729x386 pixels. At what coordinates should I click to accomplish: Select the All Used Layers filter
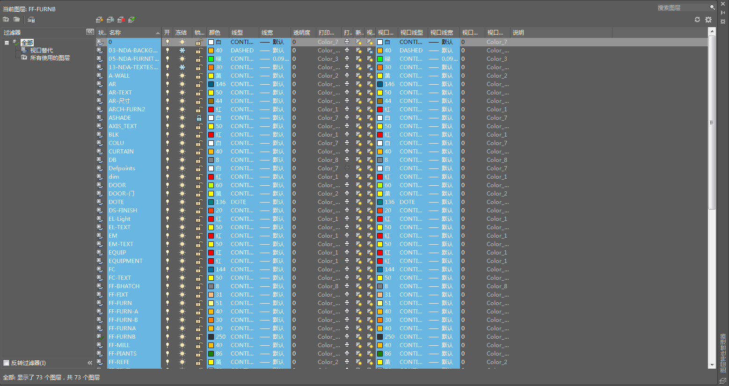pos(50,58)
